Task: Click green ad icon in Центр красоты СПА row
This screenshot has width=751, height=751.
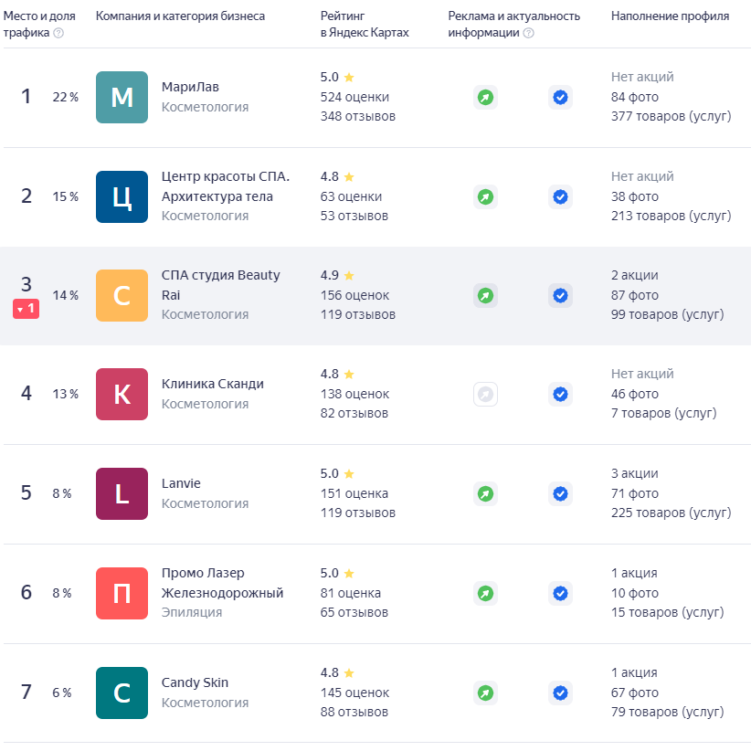Action: [485, 196]
